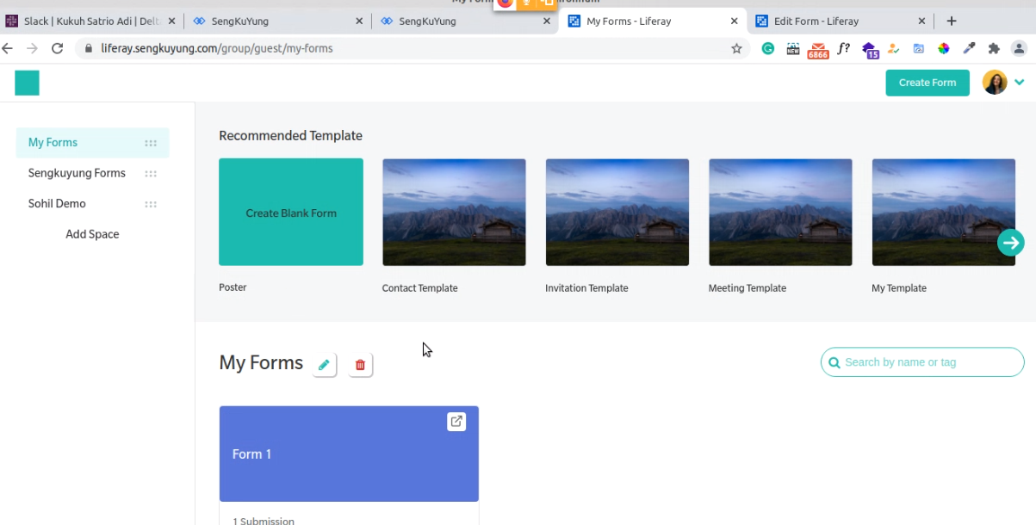Close the My Forms - Liferay tab

735,21
